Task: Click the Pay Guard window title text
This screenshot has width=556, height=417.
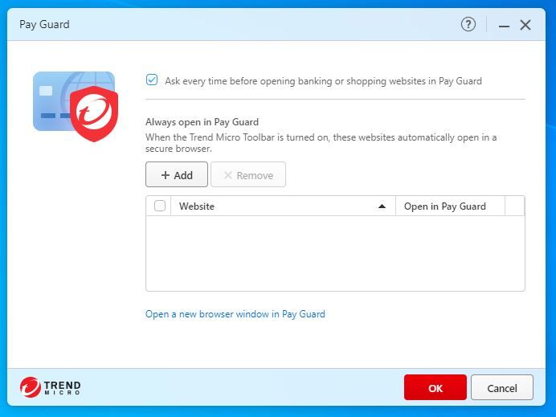Action: coord(44,24)
